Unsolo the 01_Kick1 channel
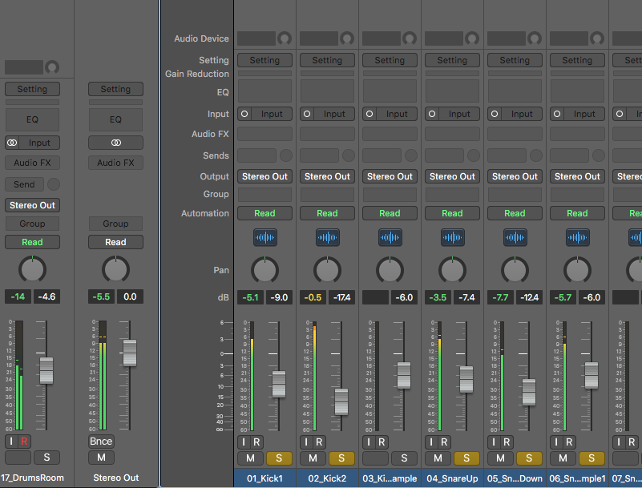Screen dimensions: 642x488 click(x=279, y=458)
